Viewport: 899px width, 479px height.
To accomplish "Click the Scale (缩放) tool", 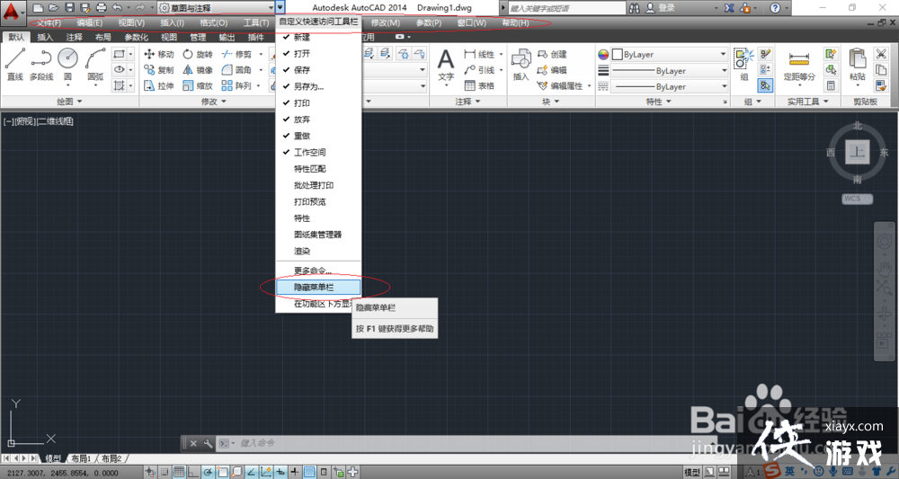I will (x=198, y=86).
